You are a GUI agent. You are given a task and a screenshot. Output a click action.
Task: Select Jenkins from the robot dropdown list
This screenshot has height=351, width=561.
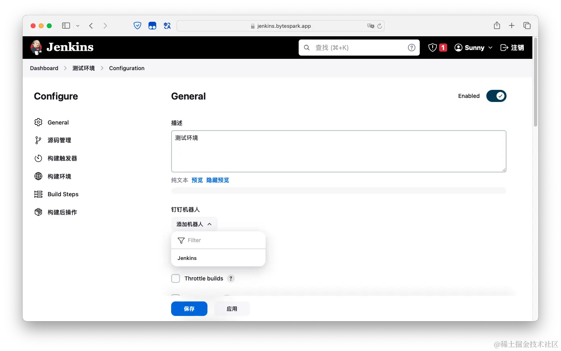(x=218, y=258)
